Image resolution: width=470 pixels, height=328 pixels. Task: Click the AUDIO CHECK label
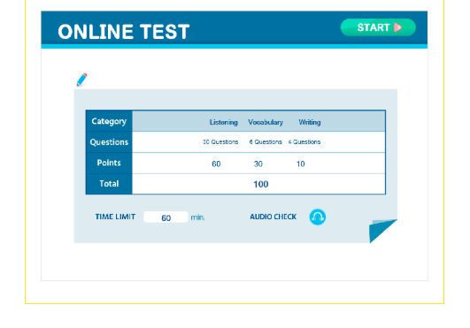pos(274,217)
